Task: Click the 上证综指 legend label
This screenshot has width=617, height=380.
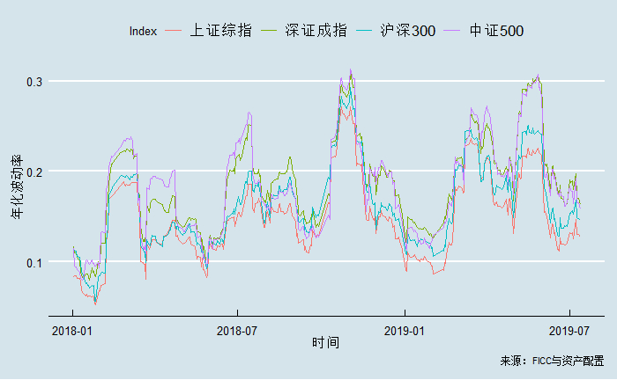Action: [x=220, y=31]
